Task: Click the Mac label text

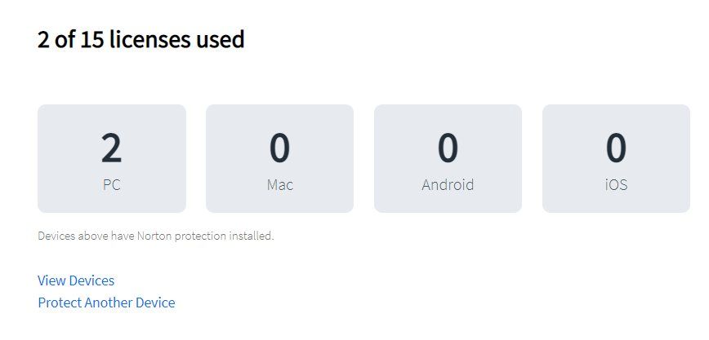Action: click(279, 185)
